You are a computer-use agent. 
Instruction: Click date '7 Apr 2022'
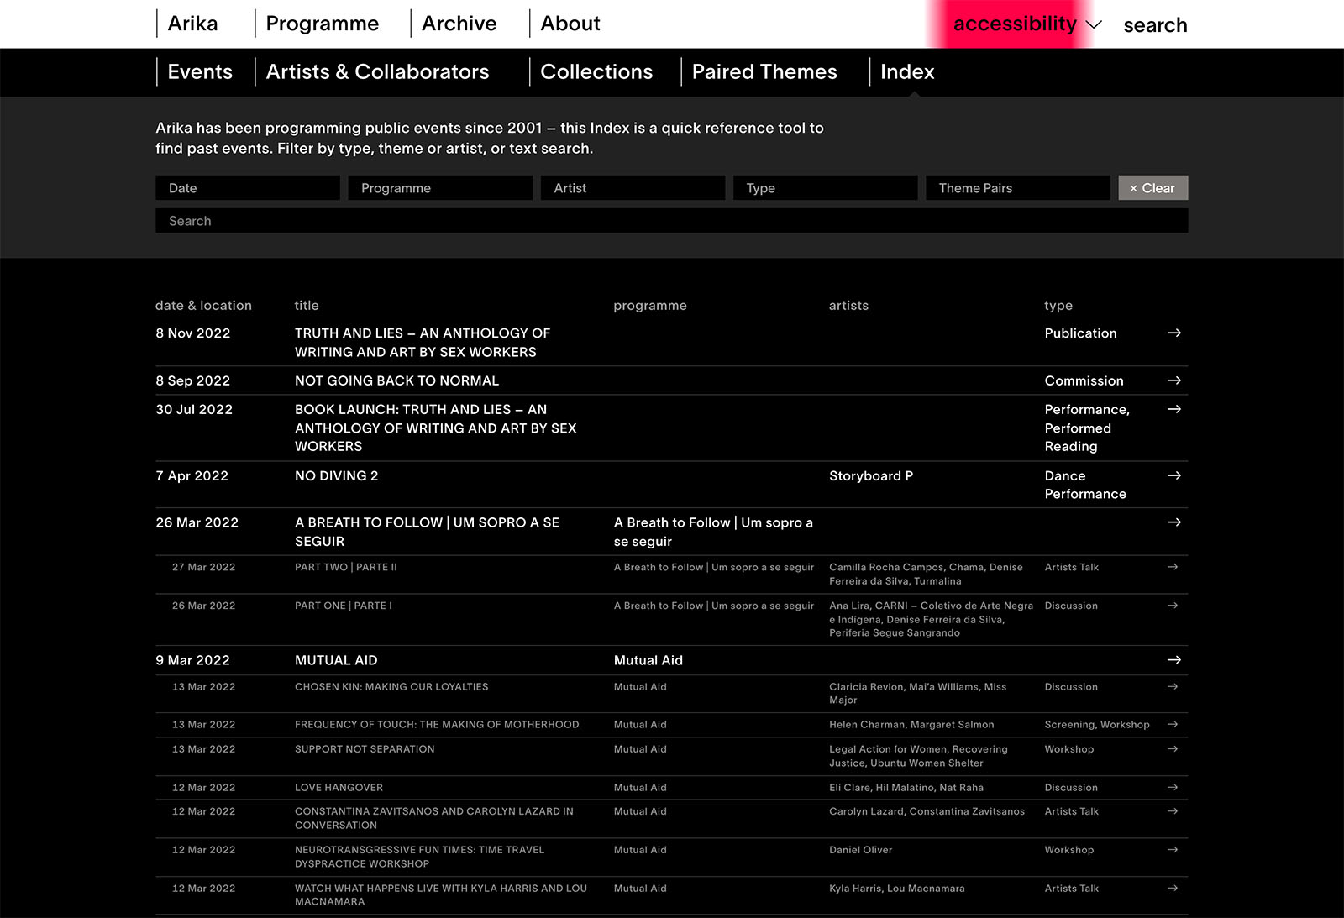[x=192, y=475]
